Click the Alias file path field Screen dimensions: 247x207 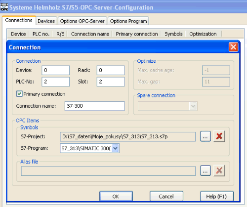pos(108,171)
